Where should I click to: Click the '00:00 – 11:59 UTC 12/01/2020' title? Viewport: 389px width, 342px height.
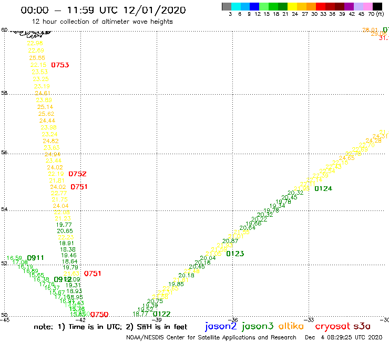click(x=103, y=10)
